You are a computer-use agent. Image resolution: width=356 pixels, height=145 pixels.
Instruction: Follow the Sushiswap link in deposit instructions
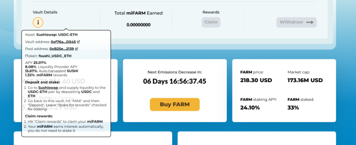tap(48, 88)
